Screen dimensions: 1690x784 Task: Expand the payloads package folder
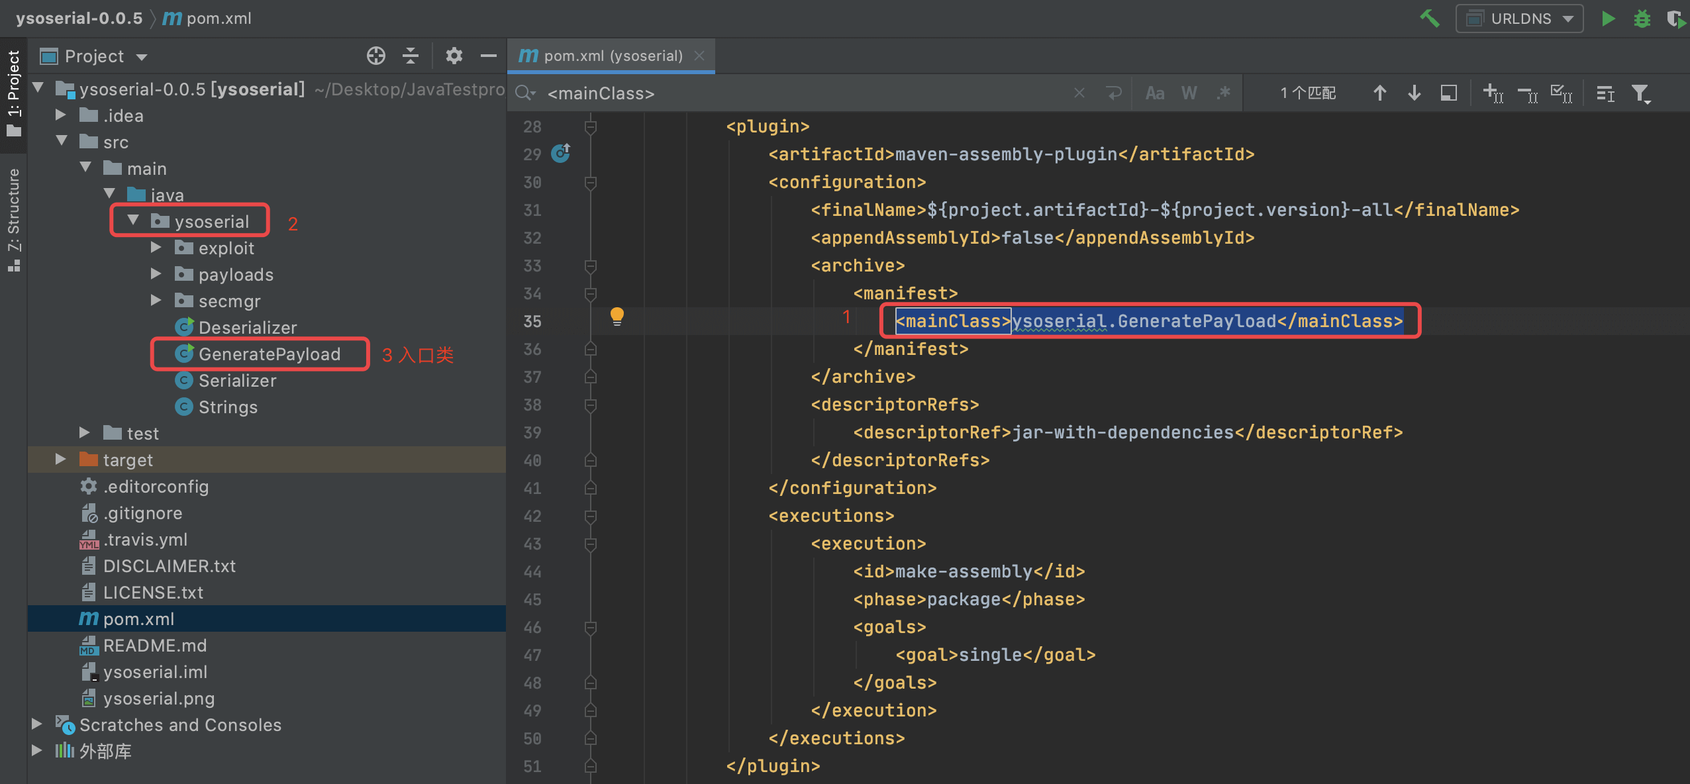[156, 274]
